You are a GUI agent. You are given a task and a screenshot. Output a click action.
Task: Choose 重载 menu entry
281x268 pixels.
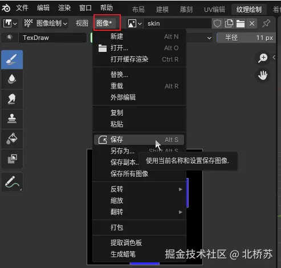139,86
